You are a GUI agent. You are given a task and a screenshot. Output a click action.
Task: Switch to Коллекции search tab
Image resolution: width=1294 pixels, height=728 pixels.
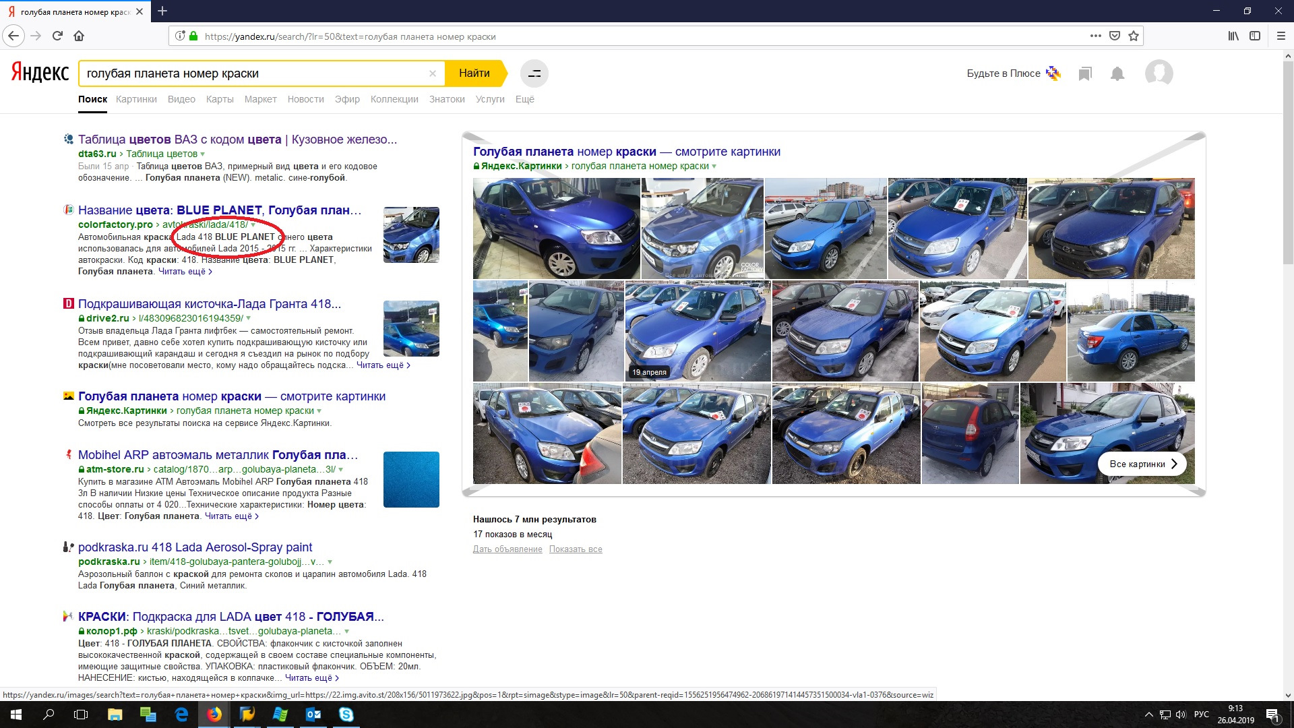(x=394, y=99)
